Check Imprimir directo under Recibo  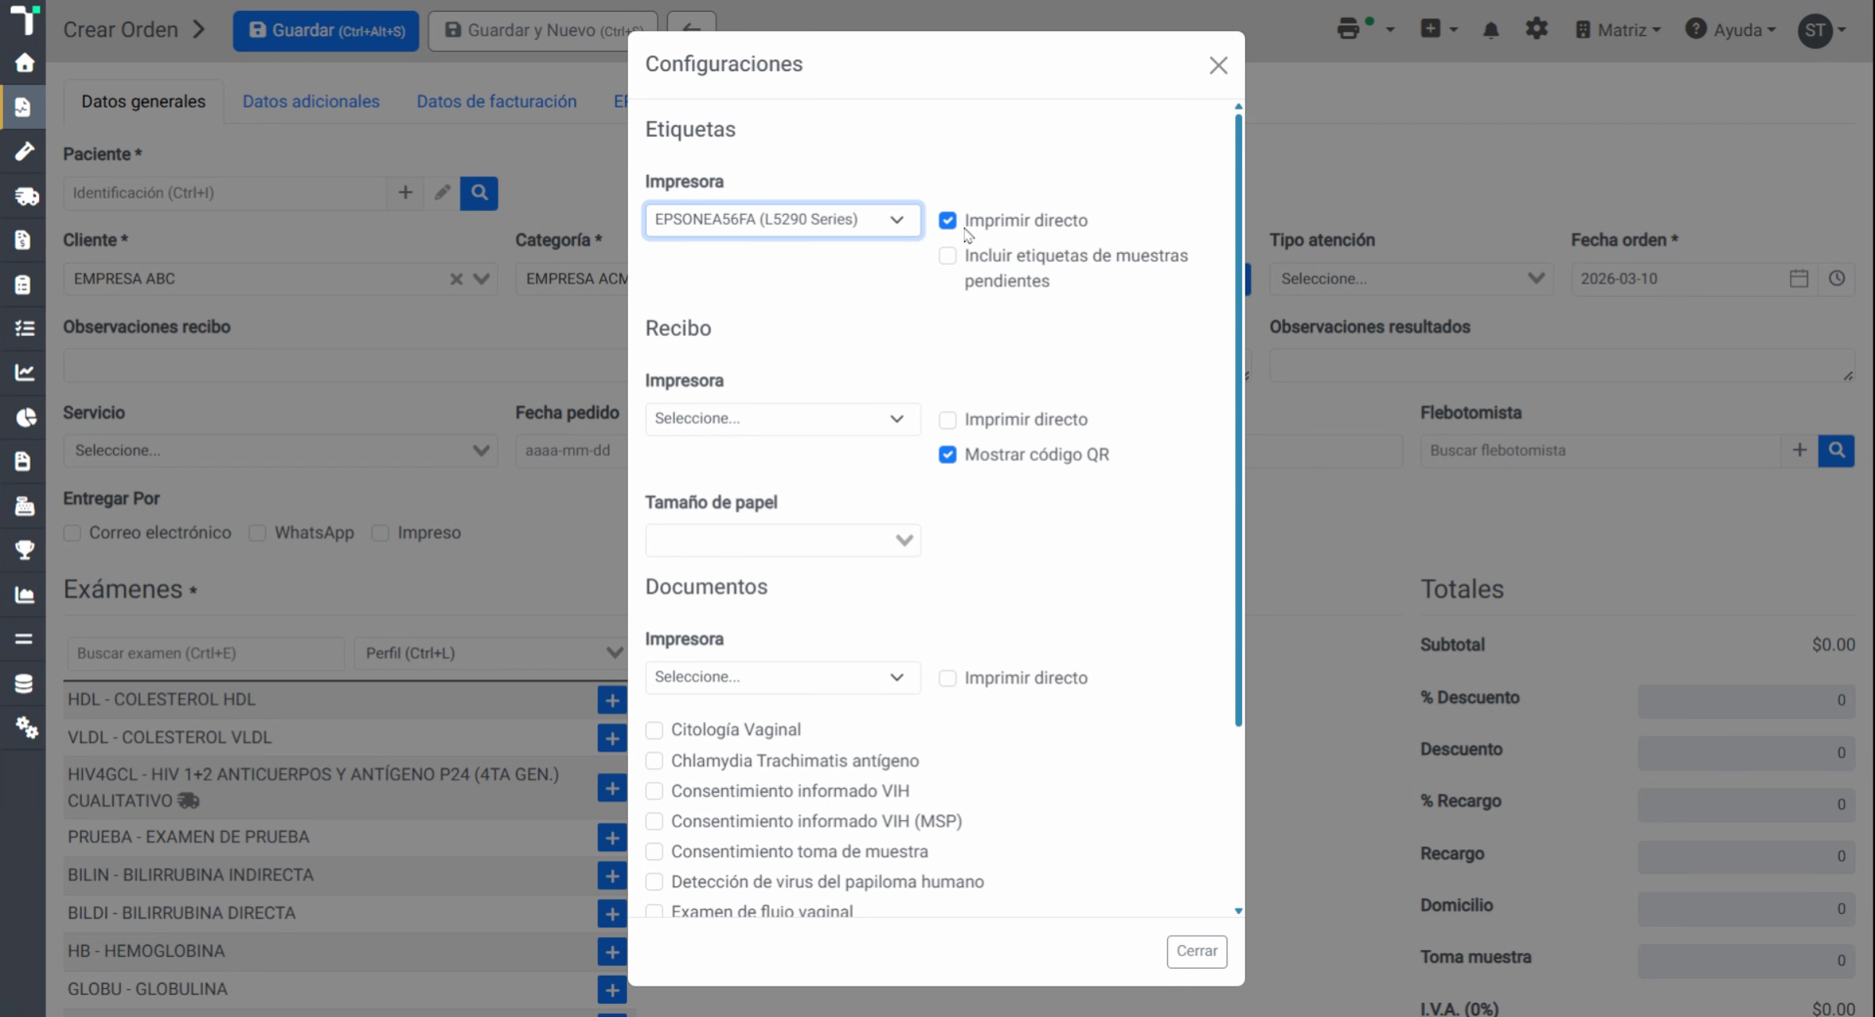[948, 420]
